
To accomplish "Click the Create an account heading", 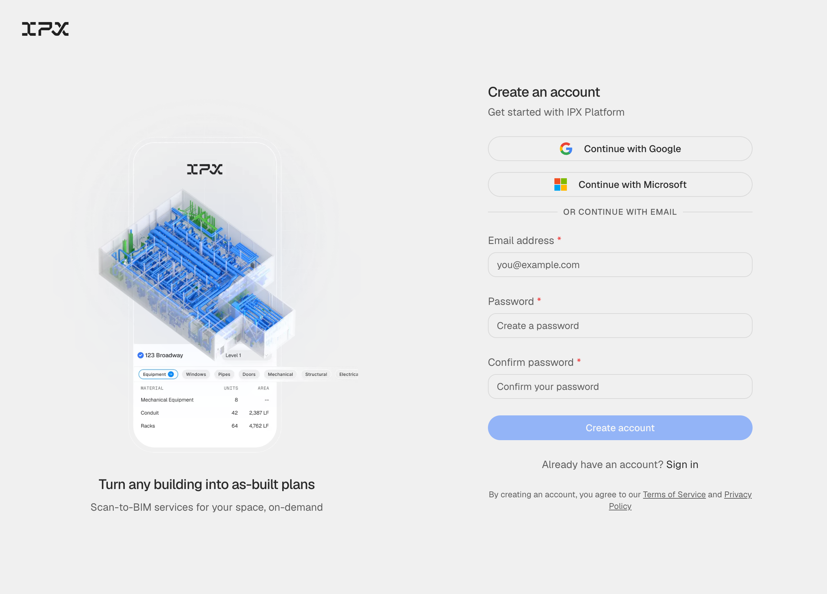I will 544,92.
